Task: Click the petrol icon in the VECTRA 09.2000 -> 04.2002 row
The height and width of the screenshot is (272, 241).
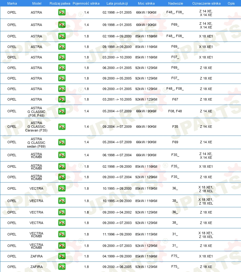Action: (x=62, y=212)
